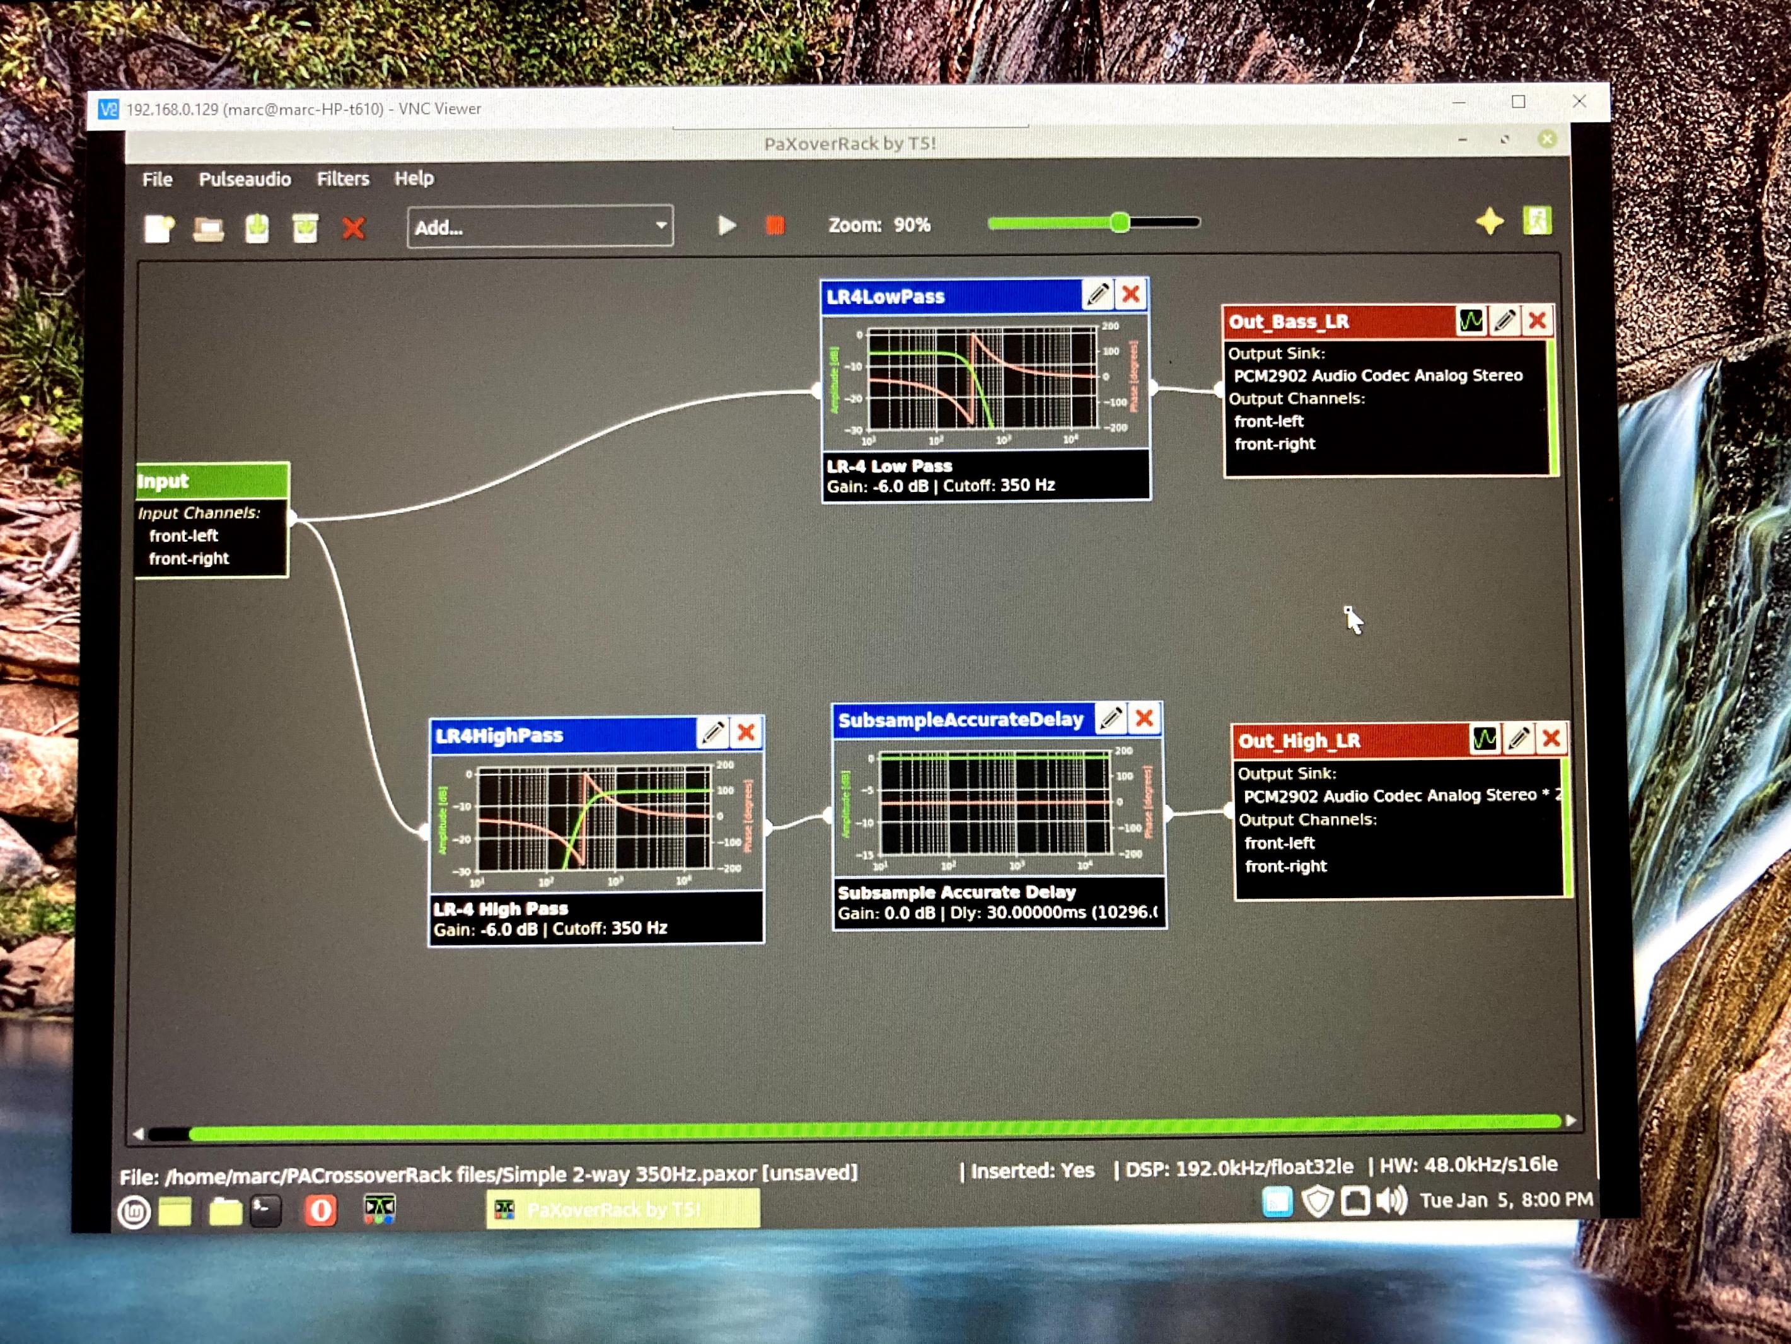The width and height of the screenshot is (1791, 1344).
Task: Open the Help menu
Action: pyautogui.click(x=414, y=178)
